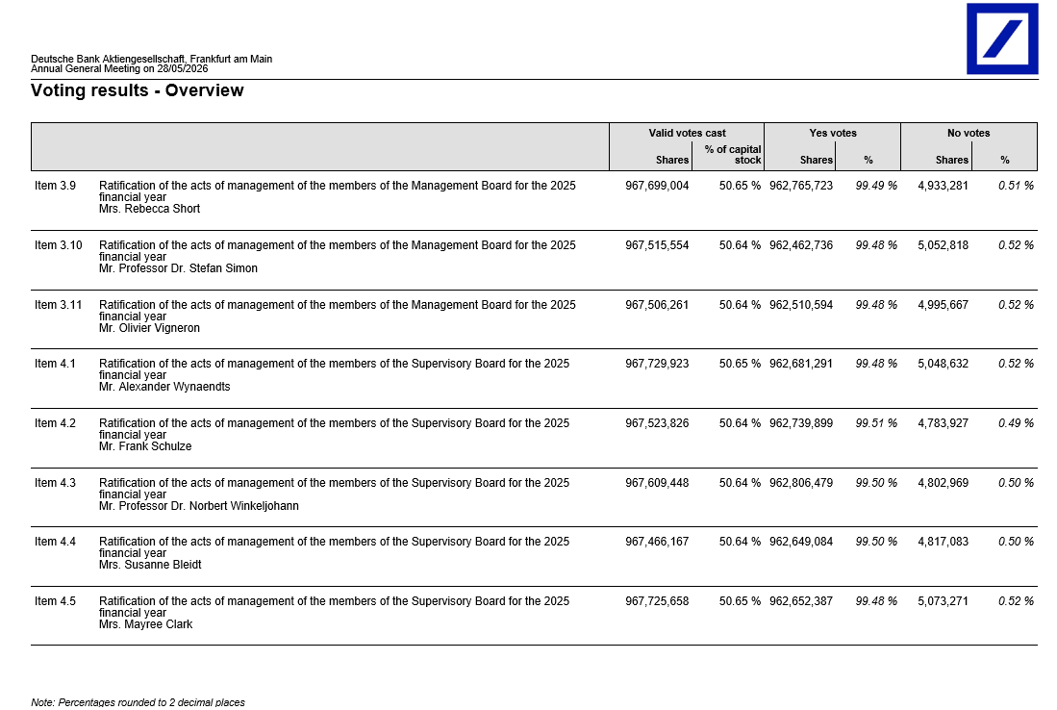Screen dimensions: 1057x710
Task: Click Mr. Frank Schulze name text
Action: pos(145,445)
